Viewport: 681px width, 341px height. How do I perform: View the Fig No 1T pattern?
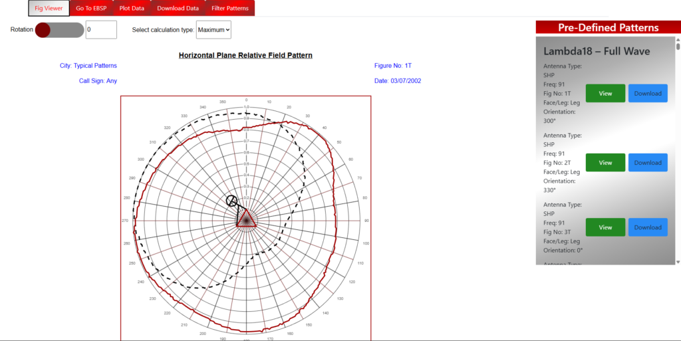605,94
